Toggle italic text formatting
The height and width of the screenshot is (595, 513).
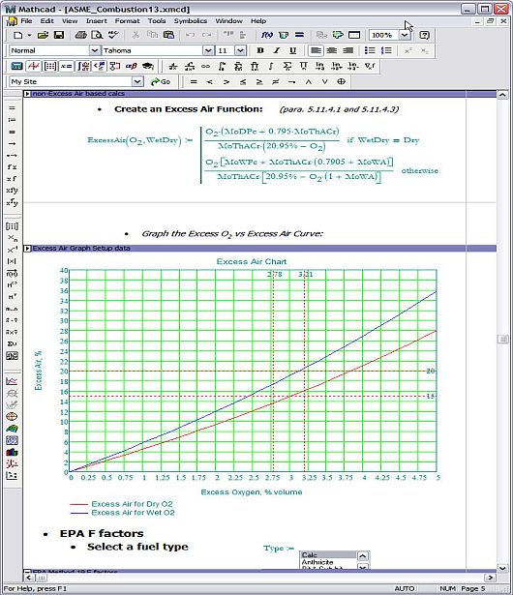(277, 50)
